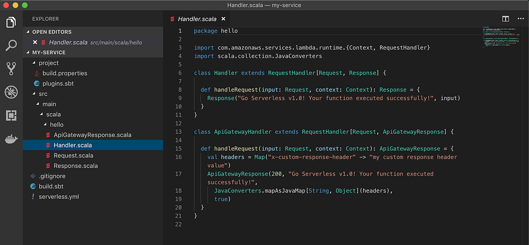Open the Search view in activity bar
The image size is (529, 245).
11,45
